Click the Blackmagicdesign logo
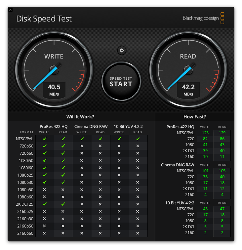The height and width of the screenshot is (250, 242). coord(203,18)
